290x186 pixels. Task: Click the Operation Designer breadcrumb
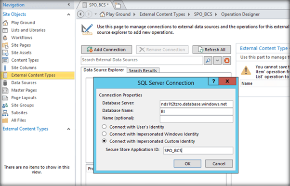click(x=240, y=14)
